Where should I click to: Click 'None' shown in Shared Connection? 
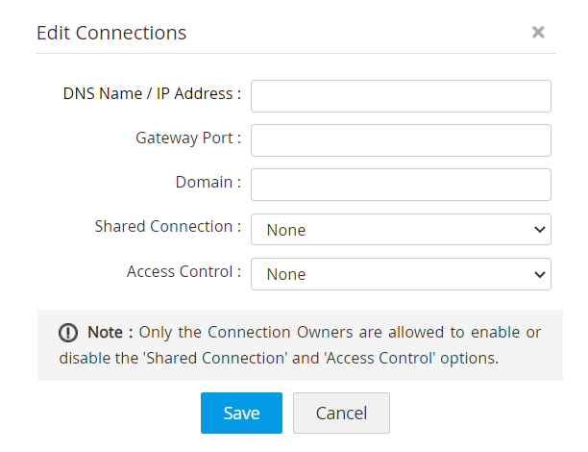286,230
